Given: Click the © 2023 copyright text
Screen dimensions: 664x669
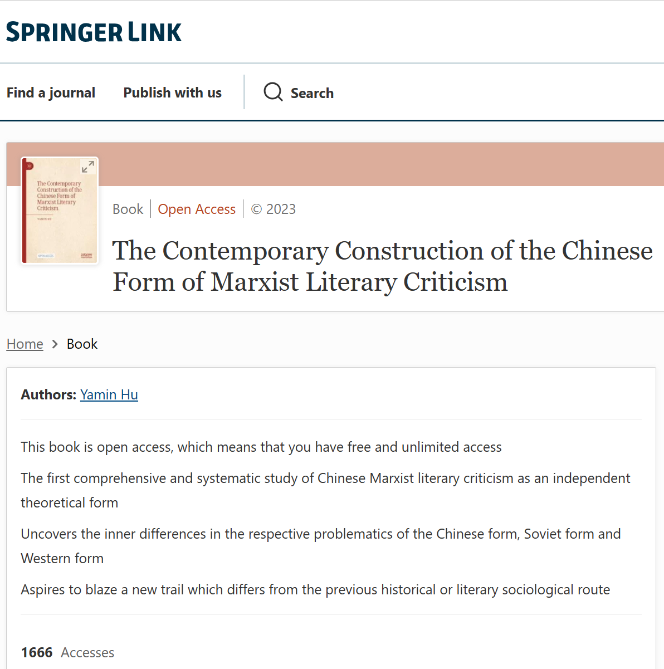Looking at the screenshot, I should click(x=274, y=209).
